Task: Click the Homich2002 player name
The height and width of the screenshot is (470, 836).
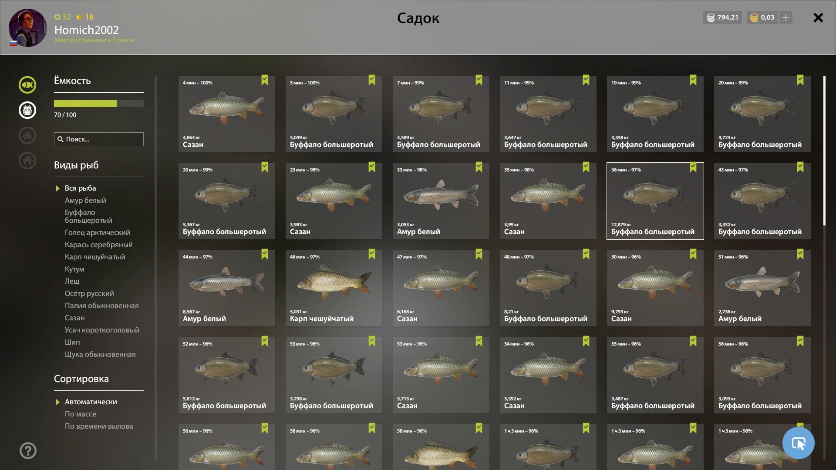Action: point(87,30)
